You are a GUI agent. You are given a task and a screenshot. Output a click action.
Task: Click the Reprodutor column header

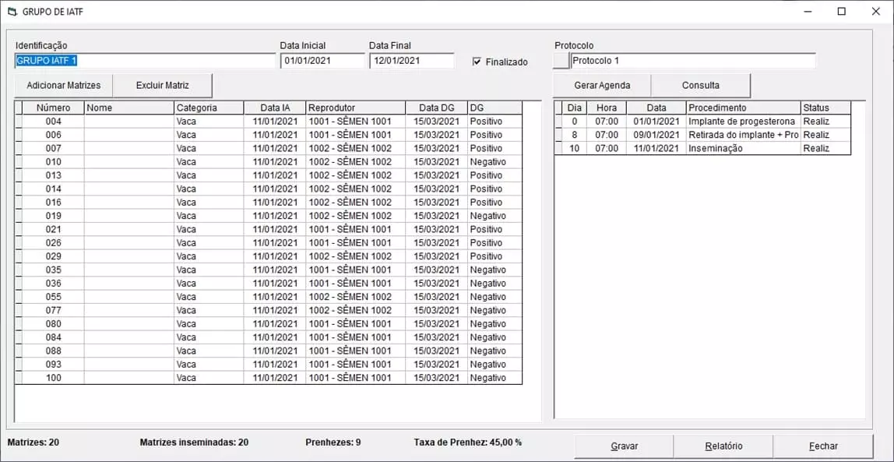click(x=355, y=108)
